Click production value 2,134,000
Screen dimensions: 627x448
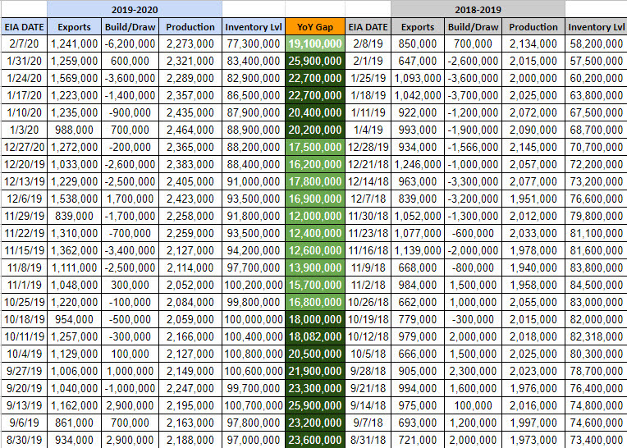tap(533, 43)
